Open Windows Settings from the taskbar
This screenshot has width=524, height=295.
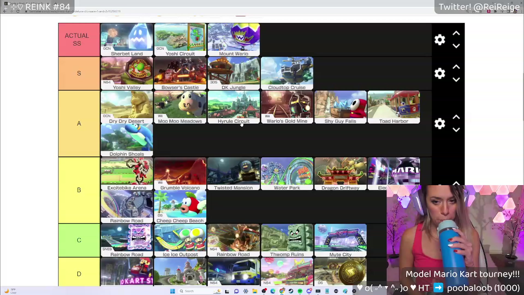[246, 291]
